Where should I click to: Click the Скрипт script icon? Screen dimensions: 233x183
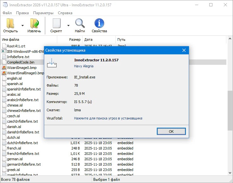pos(56,23)
